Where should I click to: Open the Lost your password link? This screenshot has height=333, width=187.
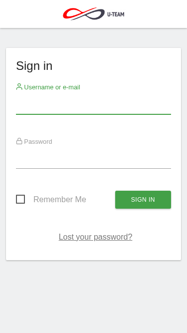[95, 237]
